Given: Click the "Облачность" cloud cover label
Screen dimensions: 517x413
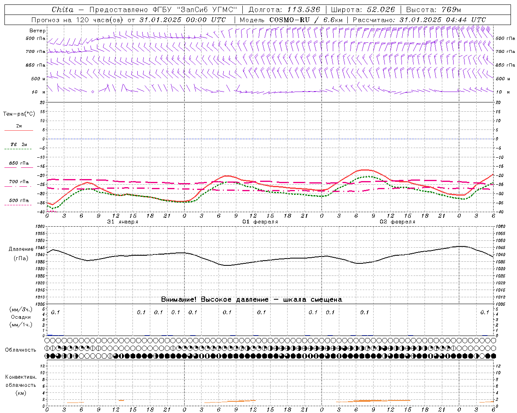Looking at the screenshot, I should [x=21, y=350].
